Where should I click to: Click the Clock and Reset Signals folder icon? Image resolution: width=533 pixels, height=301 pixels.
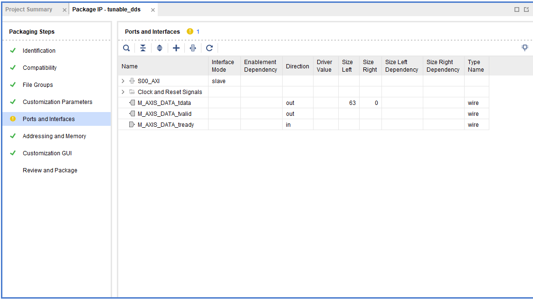[132, 92]
